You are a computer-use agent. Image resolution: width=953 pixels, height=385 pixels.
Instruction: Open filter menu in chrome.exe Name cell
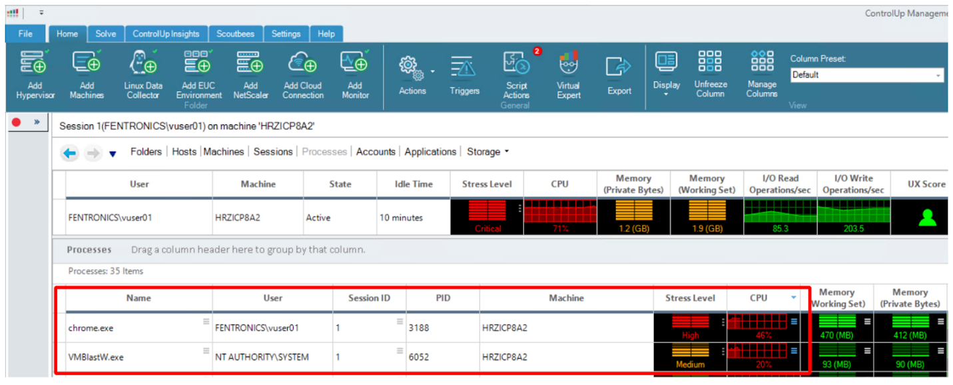coord(206,321)
